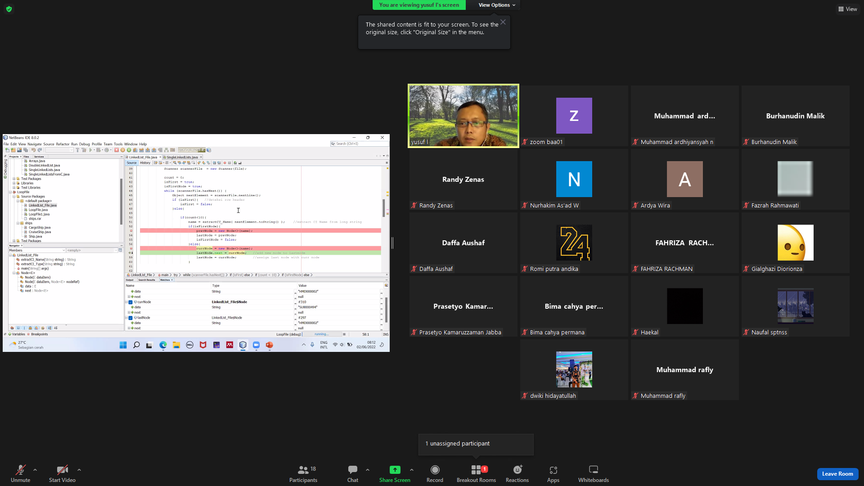Click the breakpoint marker on line 53
Image resolution: width=864 pixels, height=486 pixels.
point(131,231)
